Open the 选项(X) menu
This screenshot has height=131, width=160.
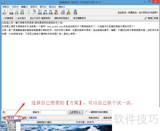click(x=34, y=7)
